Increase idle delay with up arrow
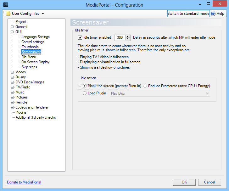 click(128, 36)
